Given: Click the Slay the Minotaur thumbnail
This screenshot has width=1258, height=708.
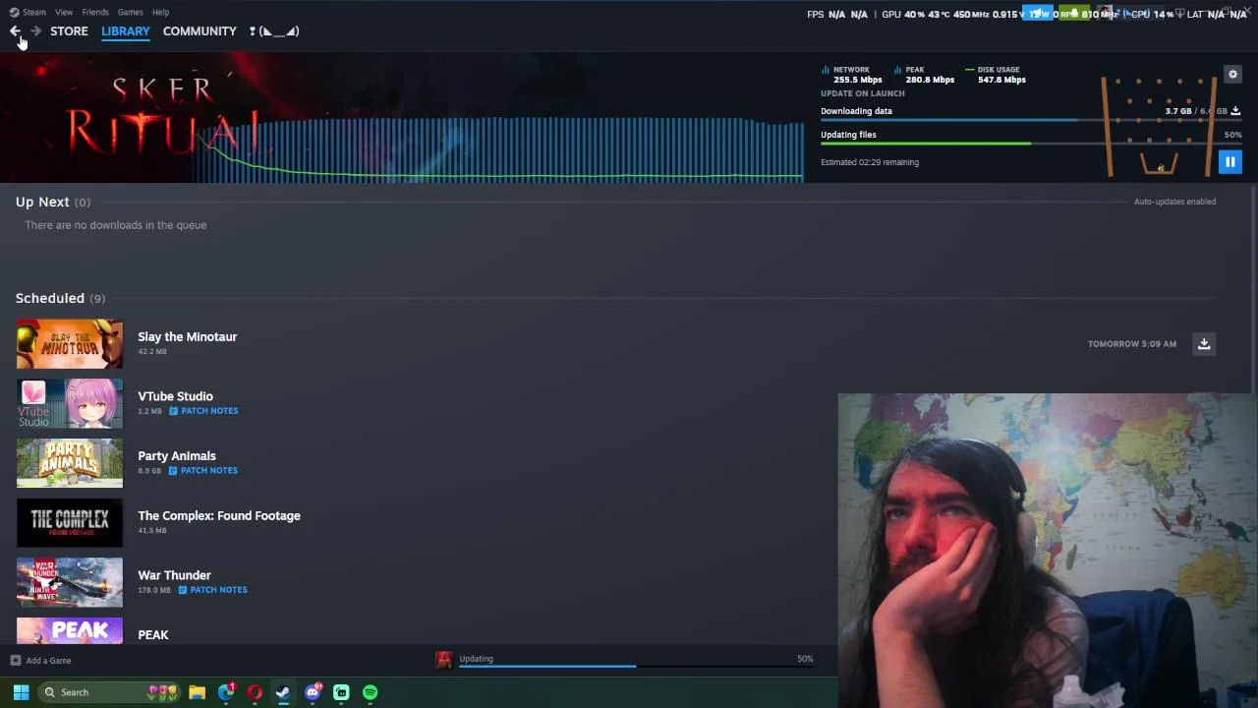Looking at the screenshot, I should click(x=70, y=344).
